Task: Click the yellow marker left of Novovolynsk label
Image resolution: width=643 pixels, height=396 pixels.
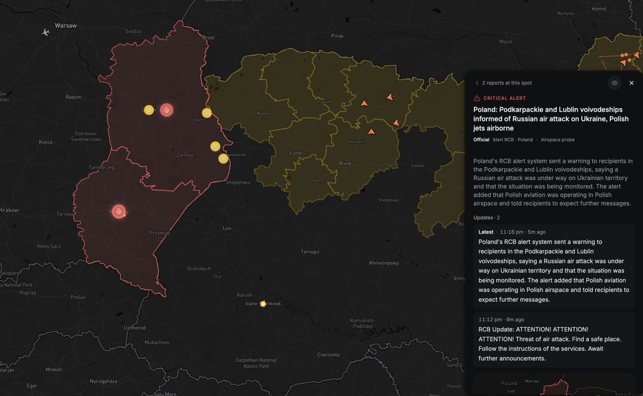Action: point(223,159)
